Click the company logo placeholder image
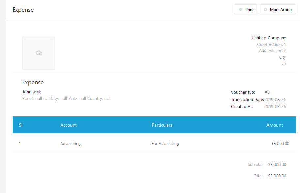Screen dimensions: 300x193 tap(39, 53)
